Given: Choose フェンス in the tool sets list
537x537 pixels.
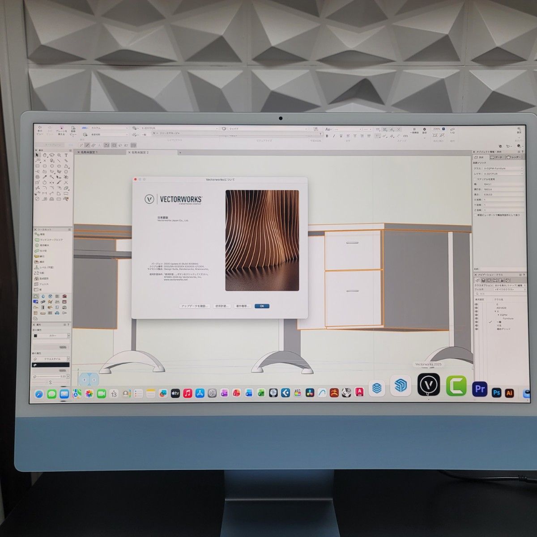Looking at the screenshot, I should (x=44, y=284).
